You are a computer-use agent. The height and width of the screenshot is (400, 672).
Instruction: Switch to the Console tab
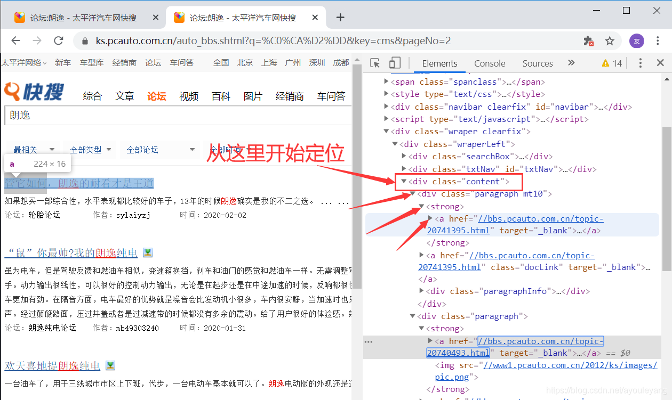pos(490,63)
